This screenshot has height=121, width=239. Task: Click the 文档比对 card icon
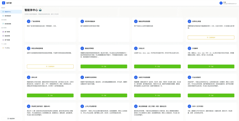[x=136, y=48]
